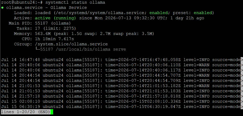Click the 'active (running)' status text
The width and height of the screenshot is (243, 116).
pyautogui.click(x=55, y=18)
